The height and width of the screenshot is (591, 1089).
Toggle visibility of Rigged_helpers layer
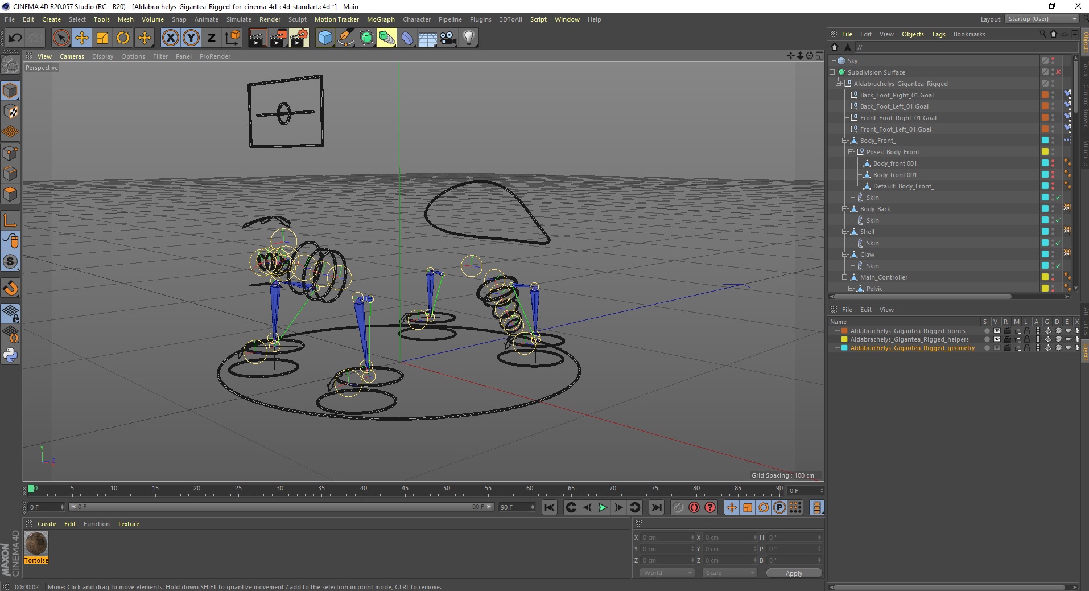click(x=997, y=339)
